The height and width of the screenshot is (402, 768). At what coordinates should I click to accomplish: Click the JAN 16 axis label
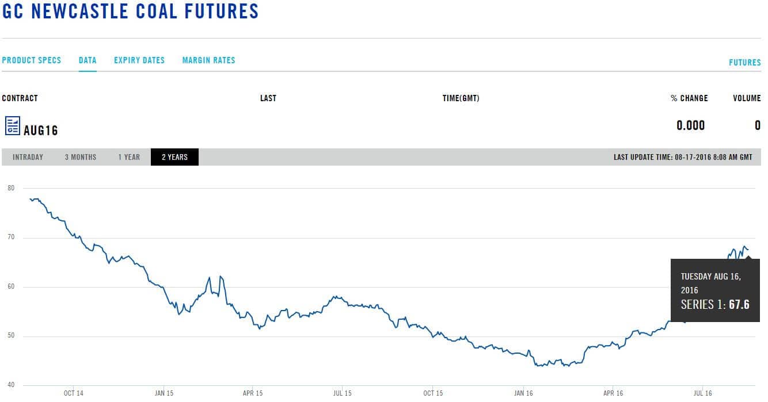pos(523,393)
